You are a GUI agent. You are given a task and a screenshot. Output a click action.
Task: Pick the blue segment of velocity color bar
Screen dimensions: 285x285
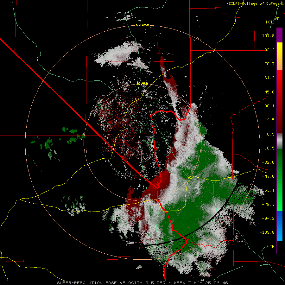point(280,226)
